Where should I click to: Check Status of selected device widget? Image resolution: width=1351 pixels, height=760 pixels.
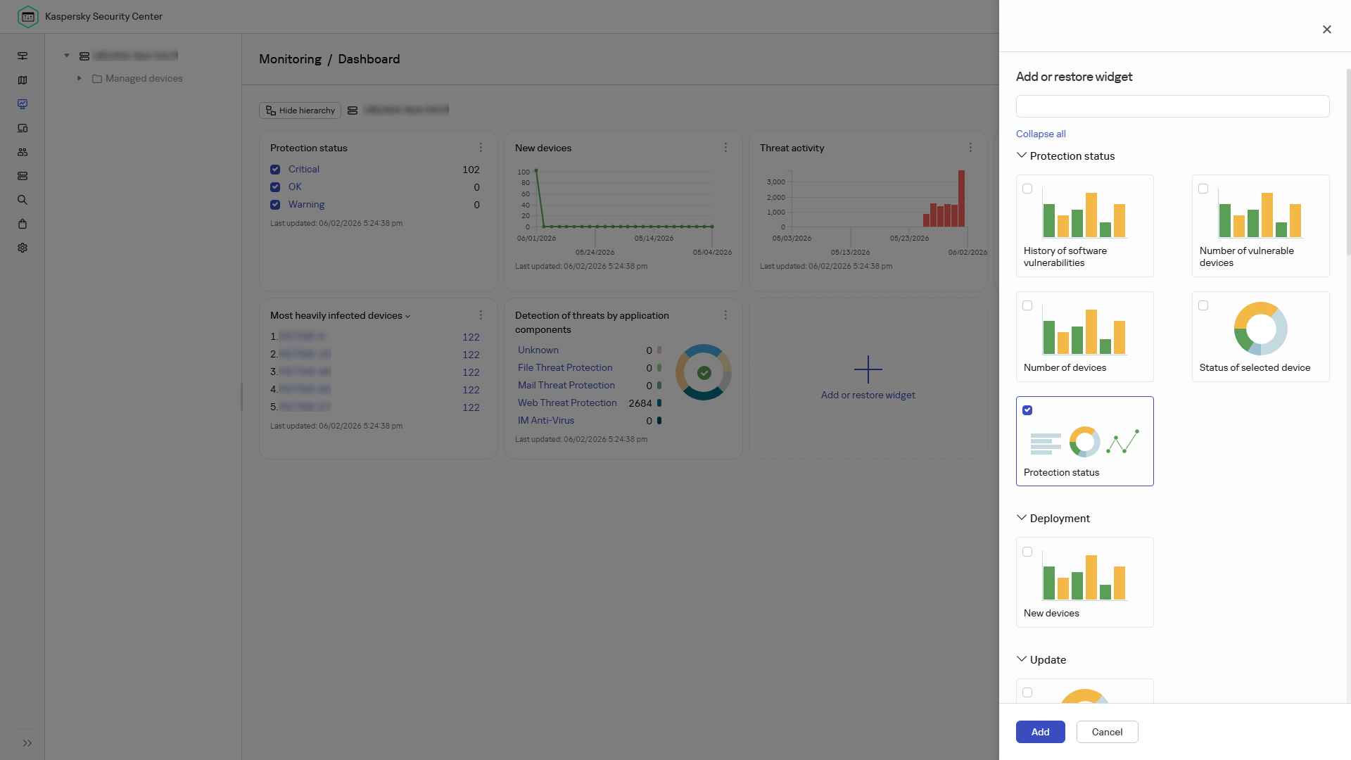click(x=1203, y=305)
